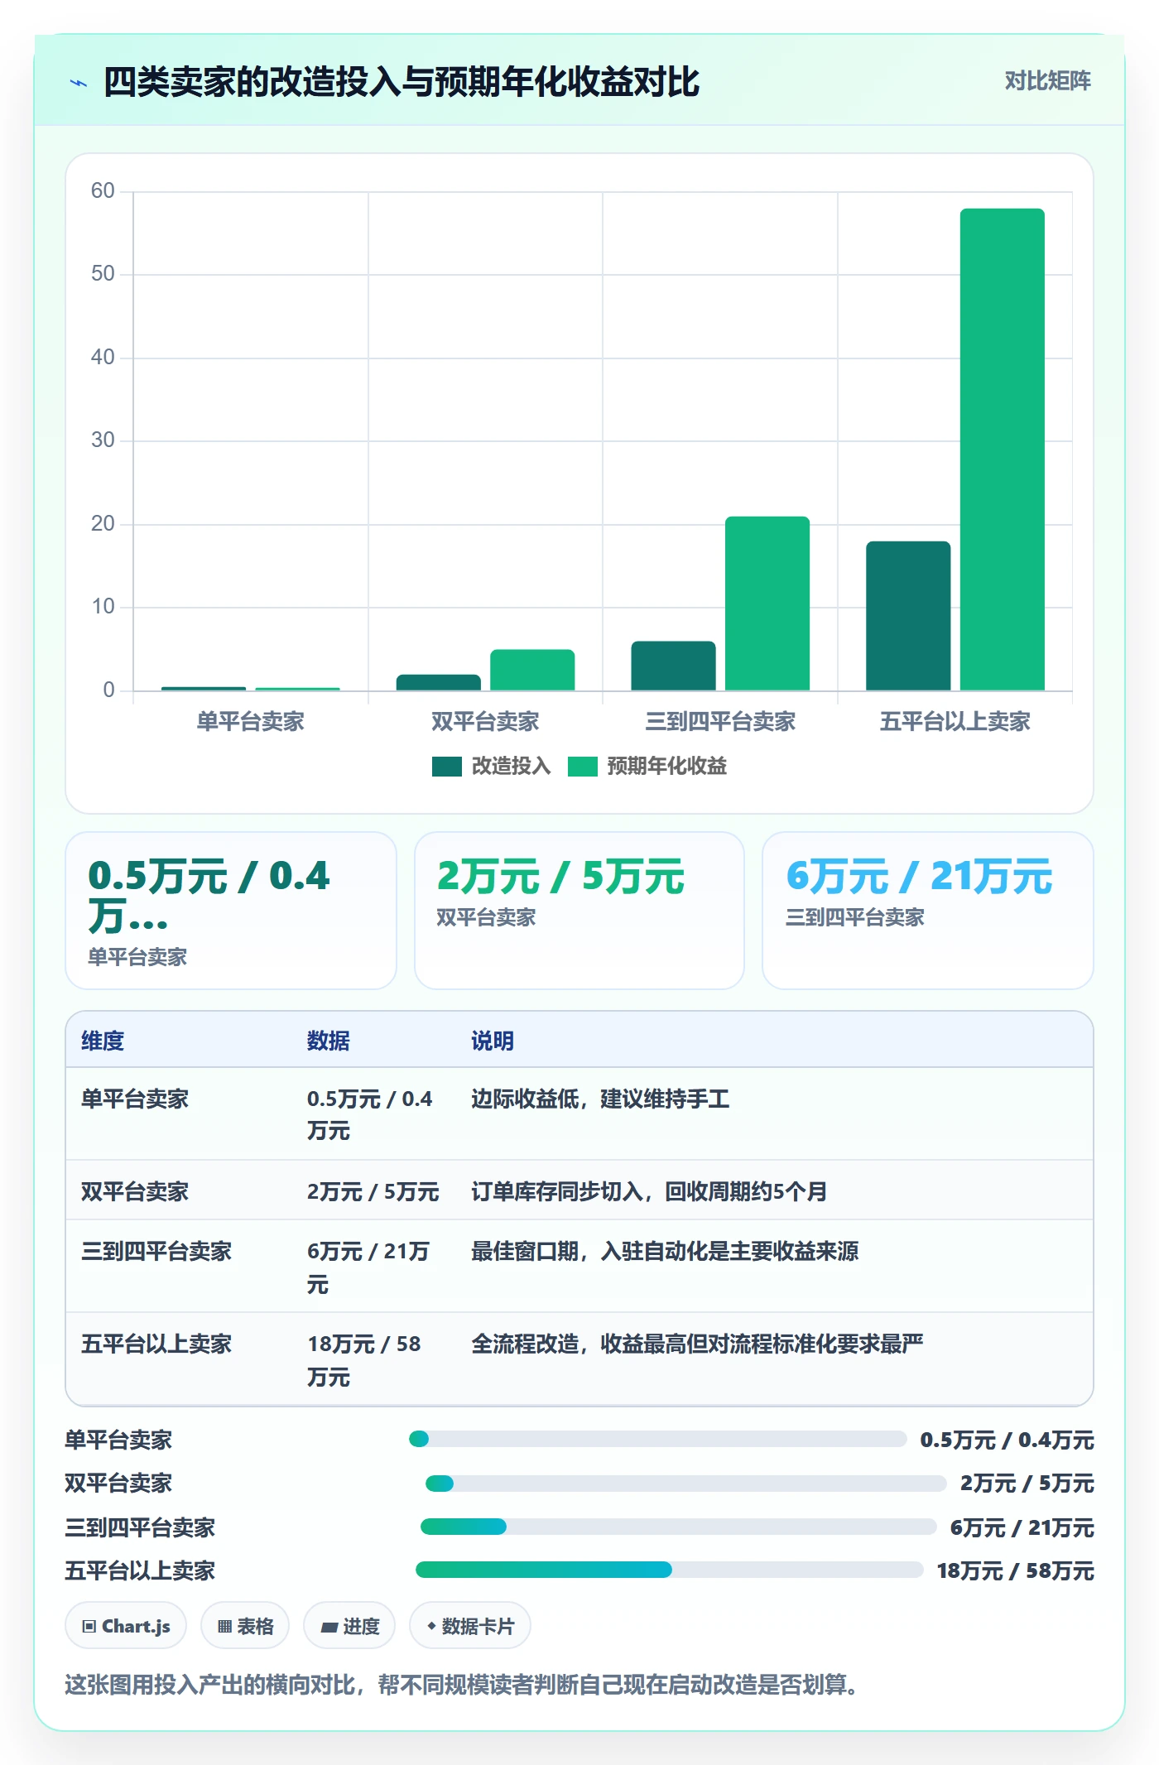
Task: Click the 三到四平台卖家 预期年化收益 bar
Action: click(767, 604)
